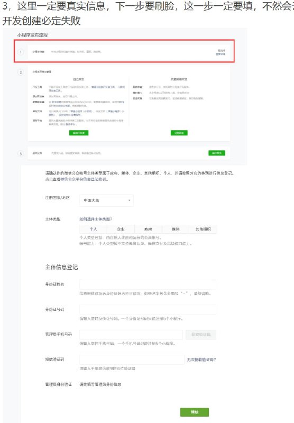Viewport: 294px width, 423px height.
Task: Click green button under 找服务商开发 column
Action: point(179,133)
